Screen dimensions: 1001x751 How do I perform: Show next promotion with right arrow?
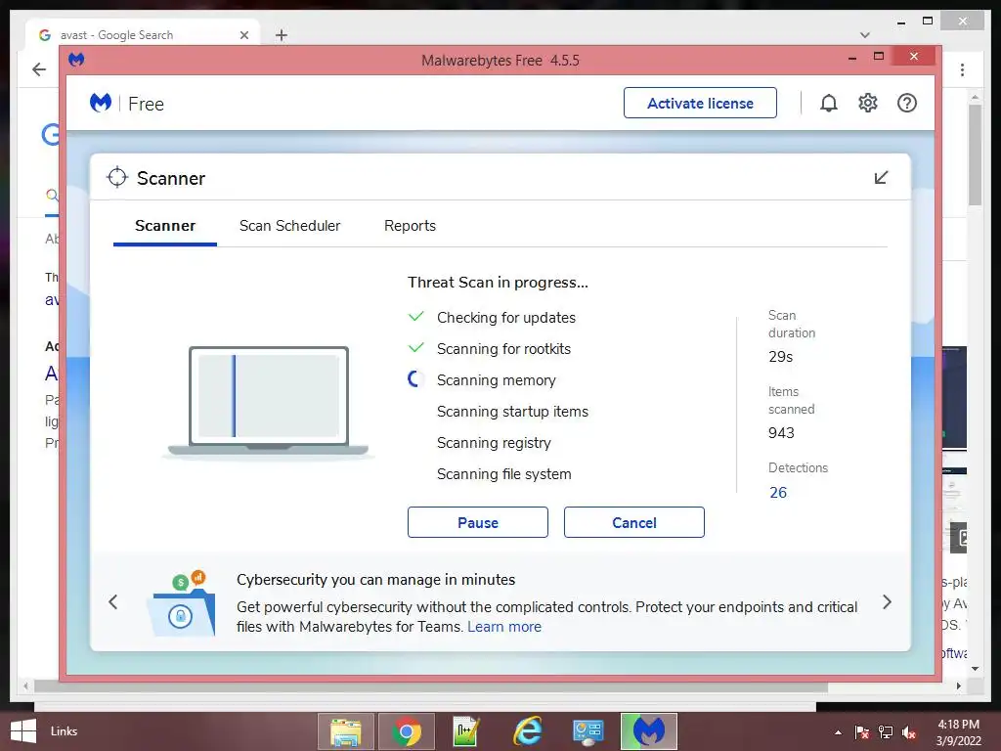(887, 601)
